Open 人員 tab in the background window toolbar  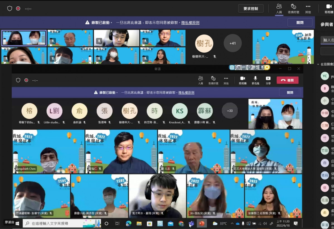click(279, 8)
